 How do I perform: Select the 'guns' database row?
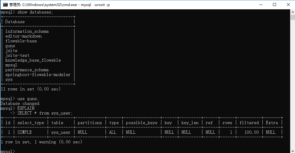[10, 46]
